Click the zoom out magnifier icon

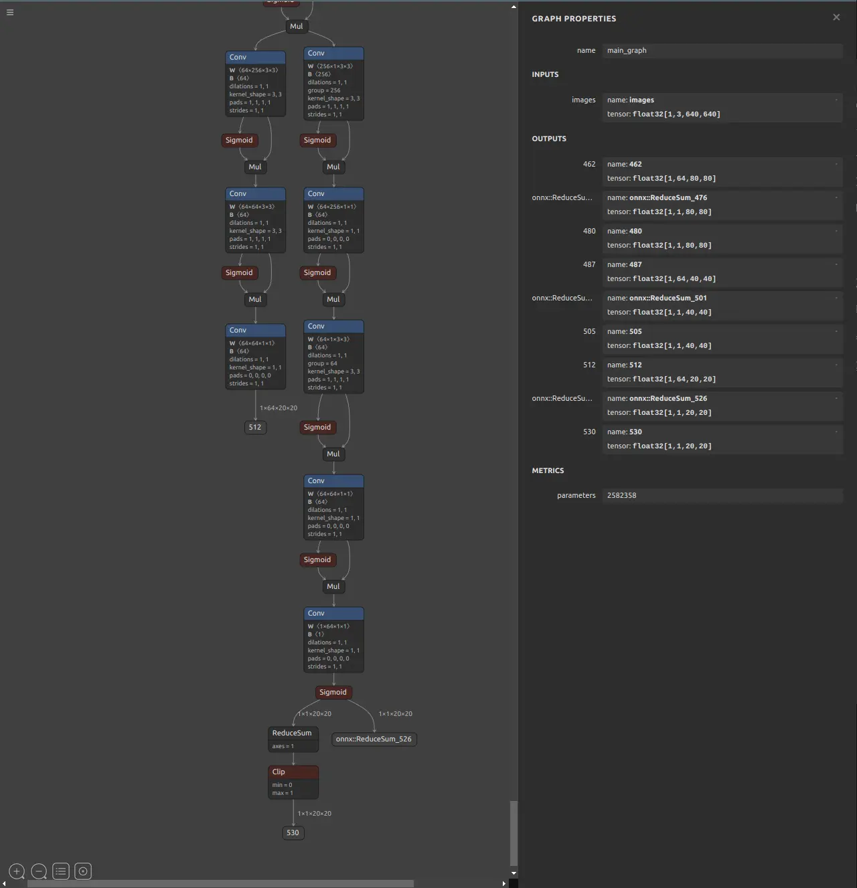39,871
